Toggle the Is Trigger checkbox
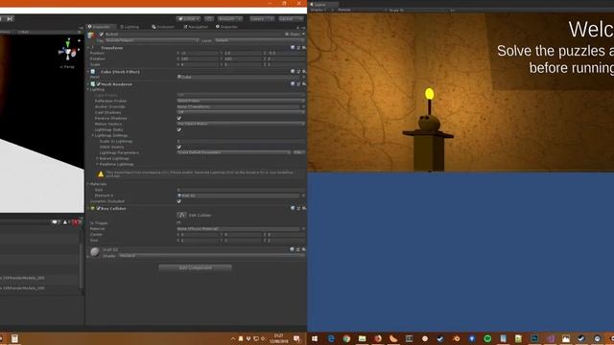614x345 pixels. point(179,222)
